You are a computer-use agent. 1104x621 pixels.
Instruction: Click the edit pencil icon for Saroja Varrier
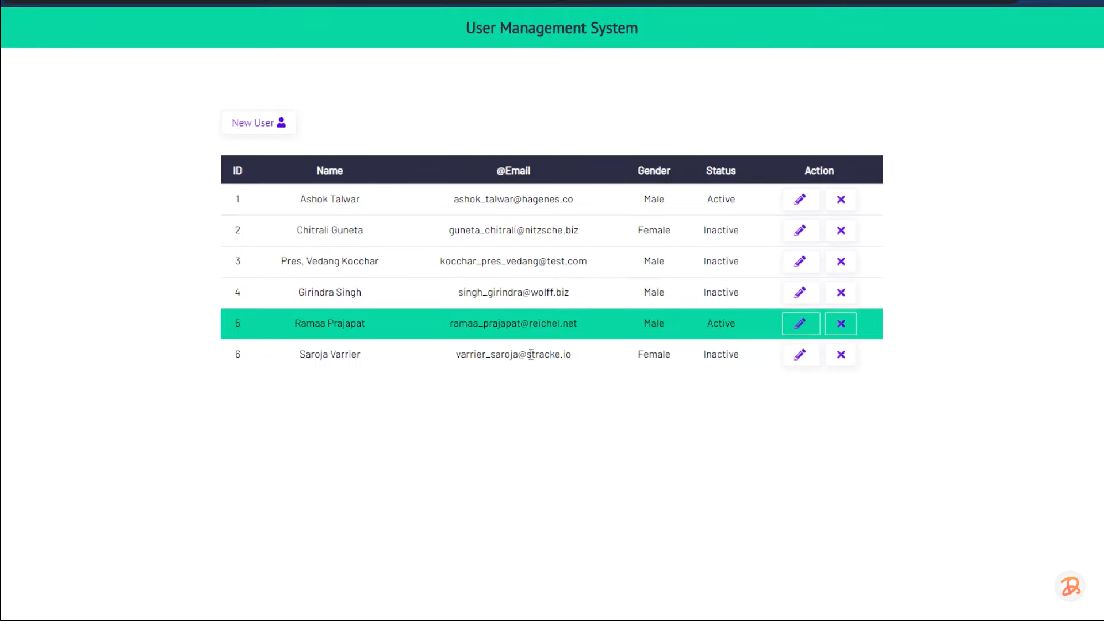[800, 354]
